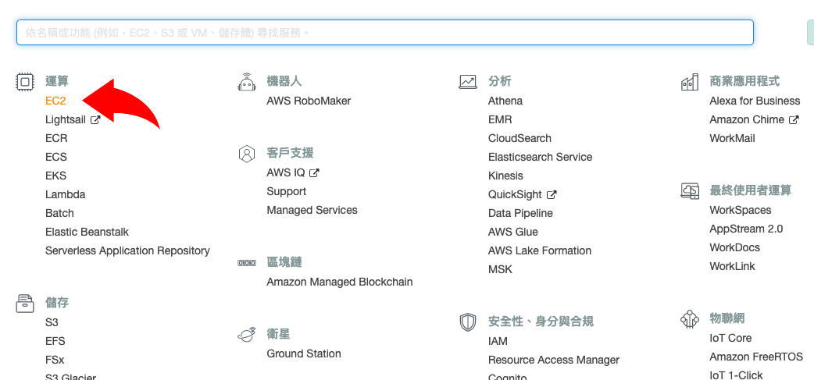The width and height of the screenshot is (814, 380).
Task: Open Elasticsearch Service
Action: click(540, 157)
